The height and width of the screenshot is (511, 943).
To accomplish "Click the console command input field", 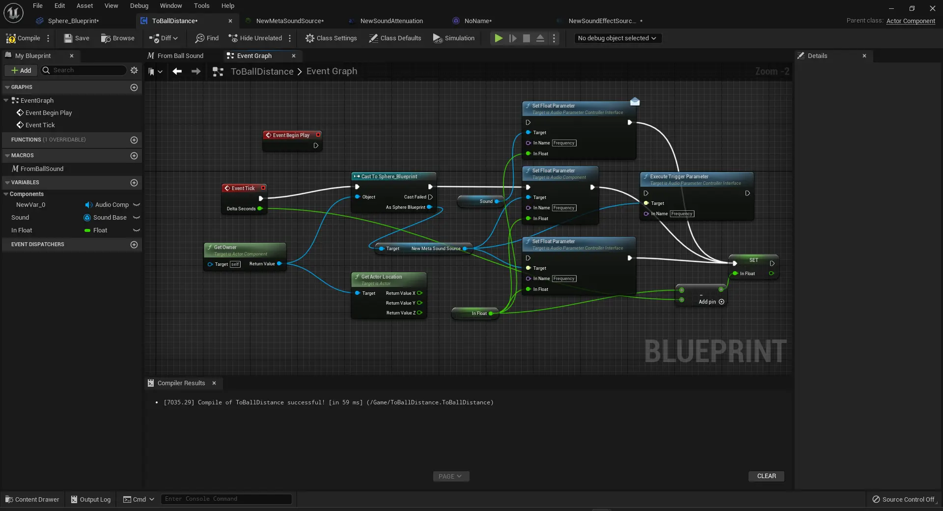I will (226, 499).
